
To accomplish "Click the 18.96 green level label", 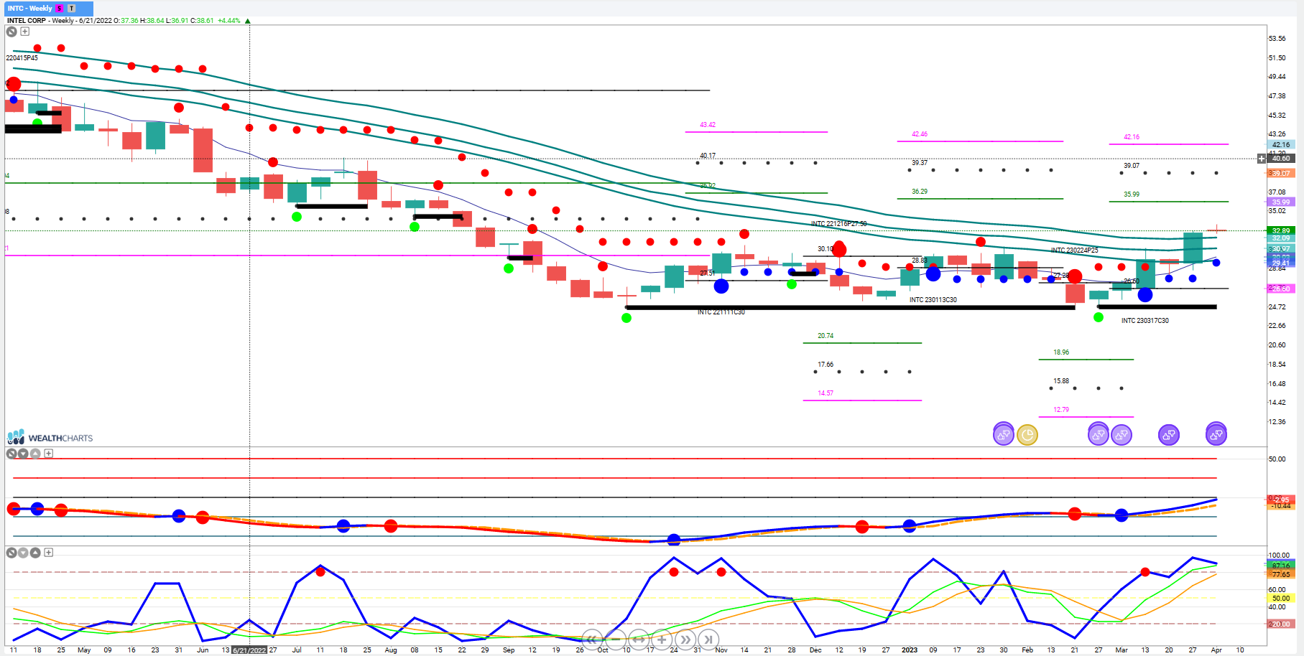I will (1061, 352).
